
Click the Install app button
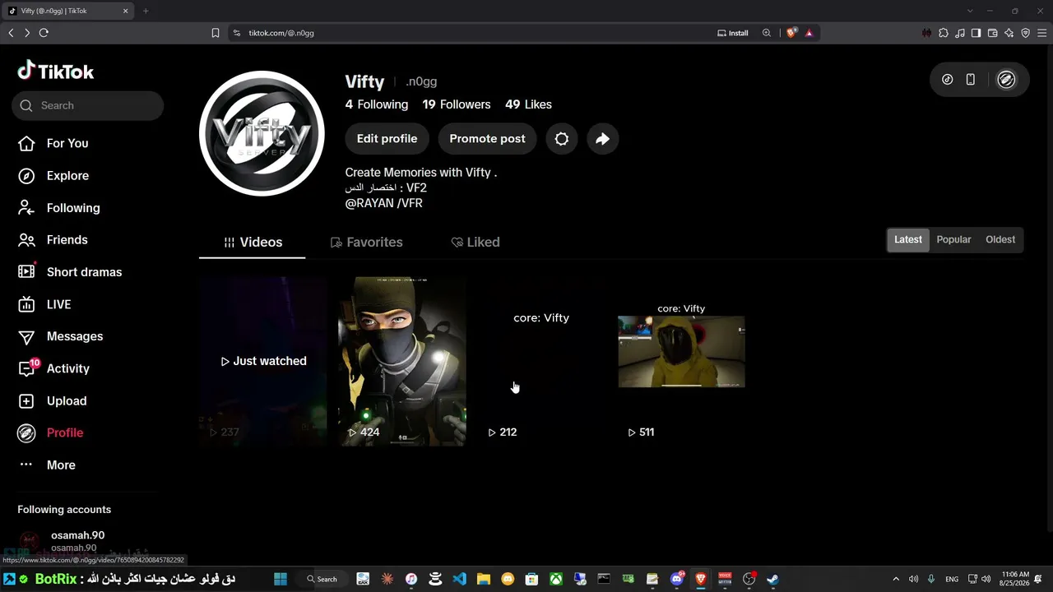click(x=733, y=33)
